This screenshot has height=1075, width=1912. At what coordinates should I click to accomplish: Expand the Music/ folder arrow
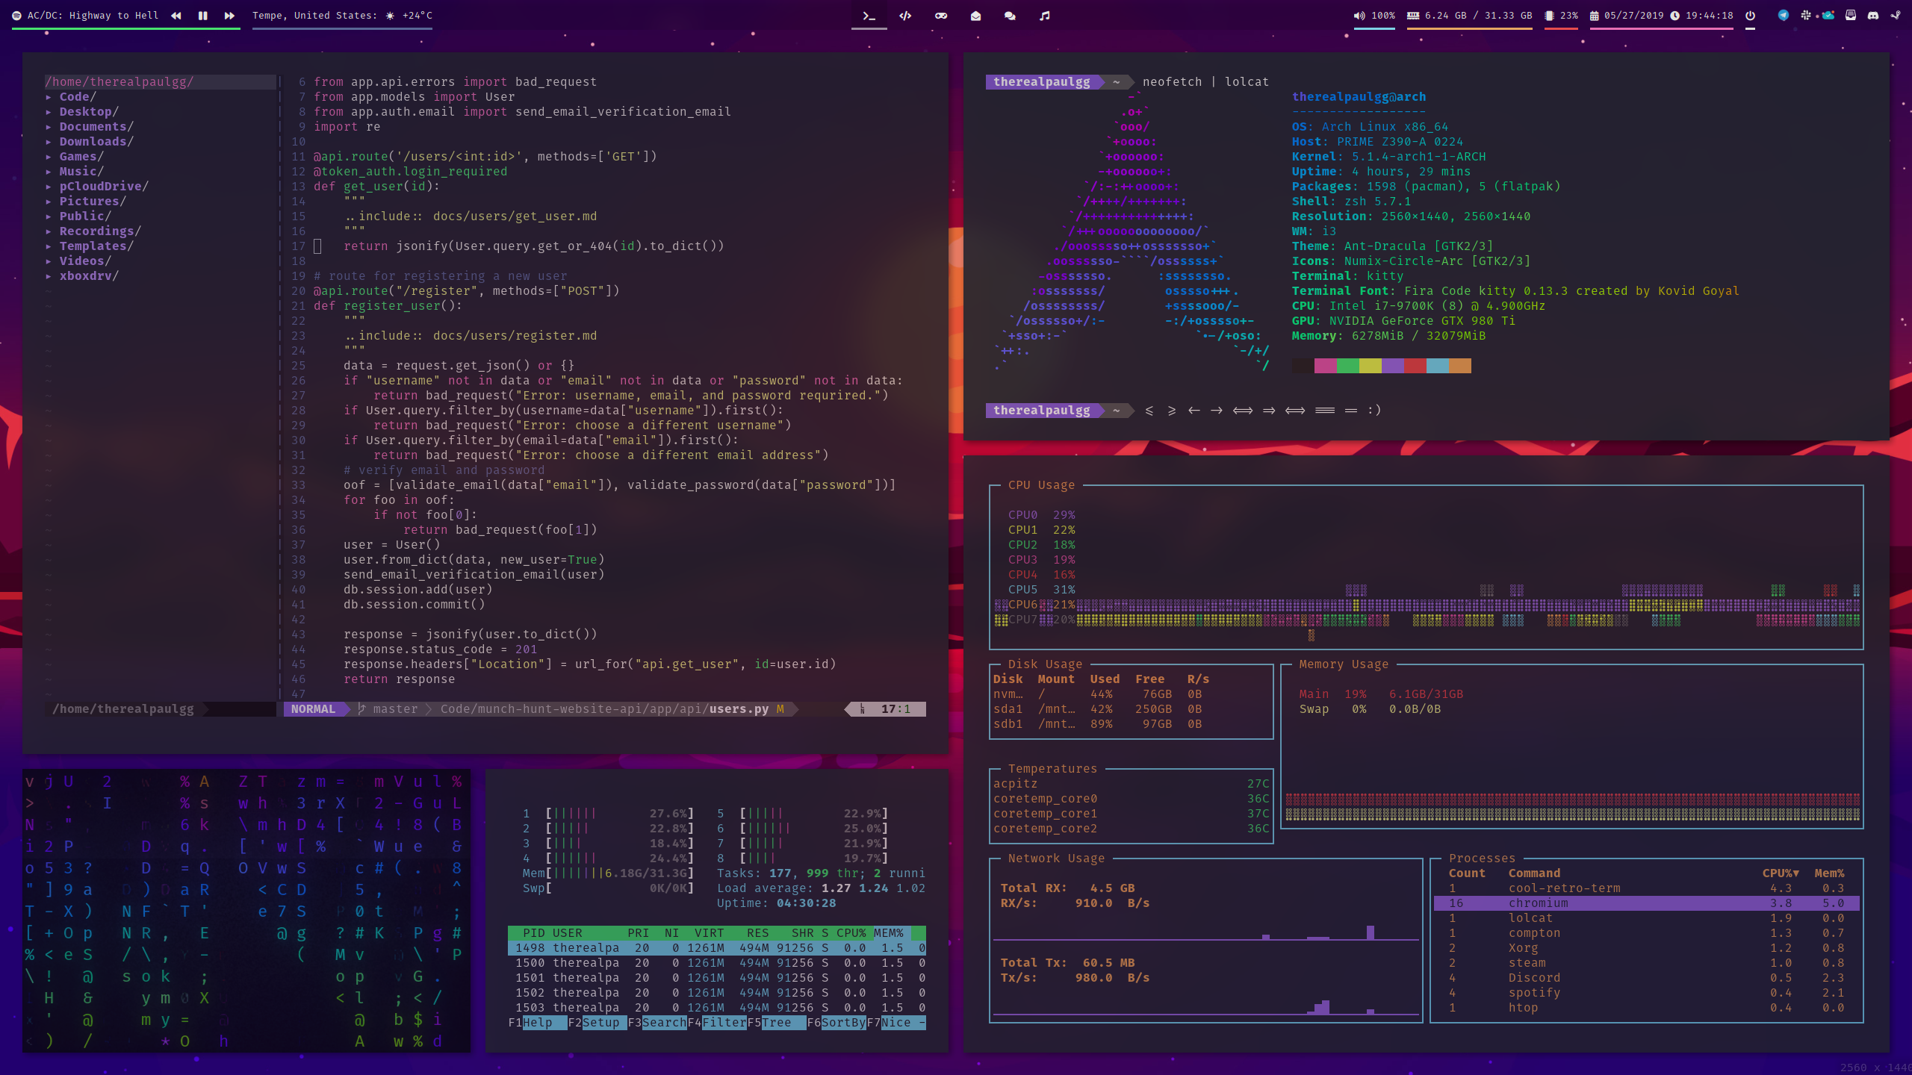(49, 172)
